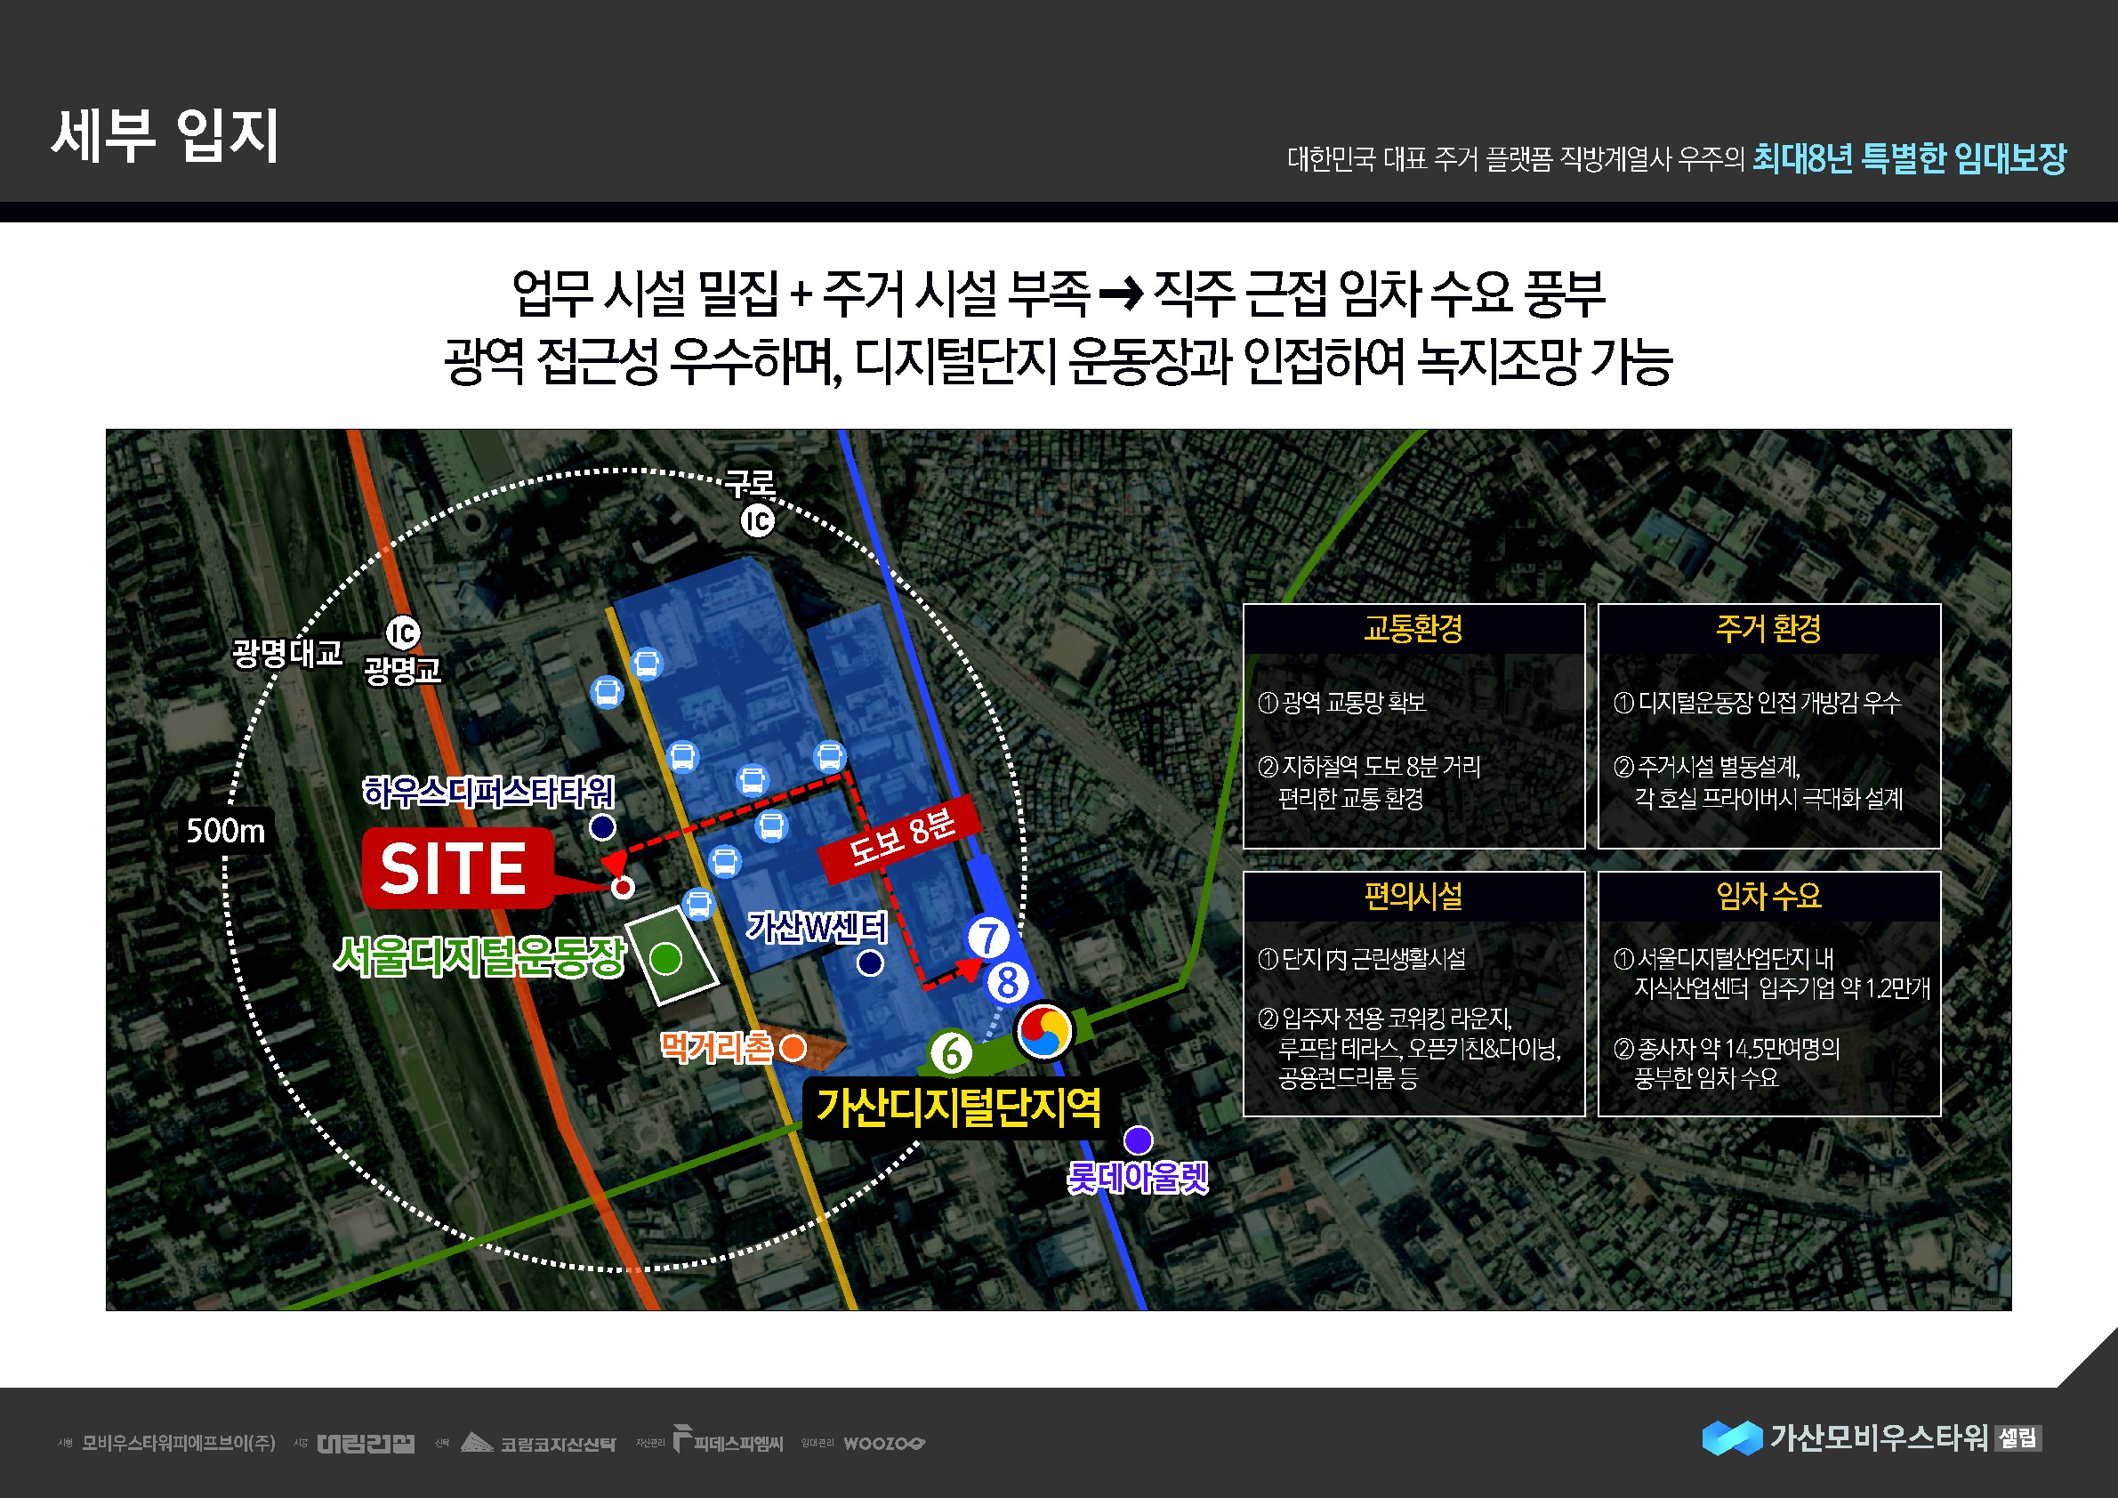Click the WOOZOO logo in footer

(x=883, y=1444)
